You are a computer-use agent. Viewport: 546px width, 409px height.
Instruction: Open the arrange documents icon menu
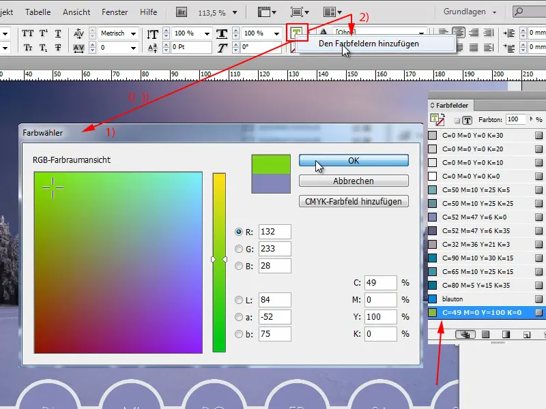tap(332, 12)
